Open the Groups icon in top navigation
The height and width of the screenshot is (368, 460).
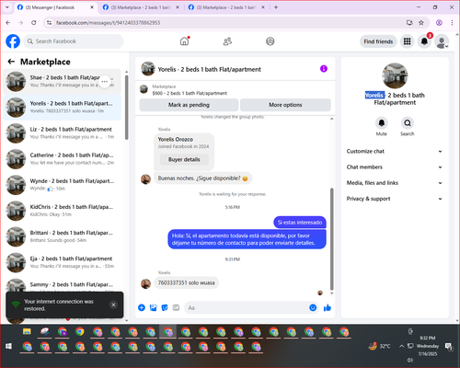(270, 41)
